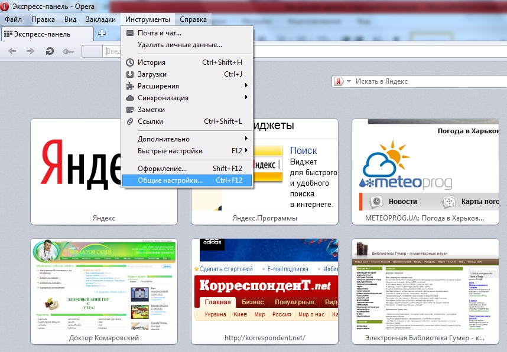This screenshot has height=352, width=507.
Task: Select Заметки menu entry
Action: [x=187, y=110]
